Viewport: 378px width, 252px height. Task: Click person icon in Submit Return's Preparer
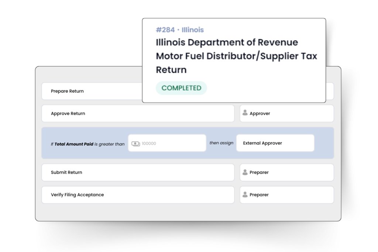245,172
